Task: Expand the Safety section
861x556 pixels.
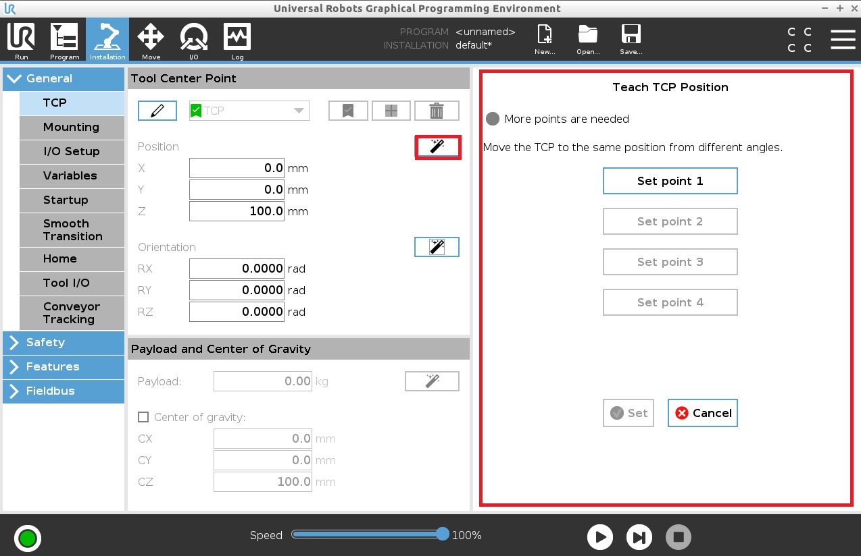Action: tap(64, 342)
